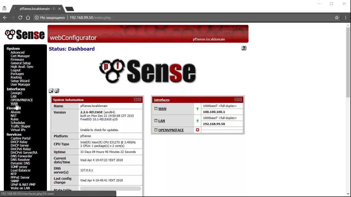Open DNS Forwarder service
Image resolution: width=351 pixels, height=197 pixels.
click(21, 156)
